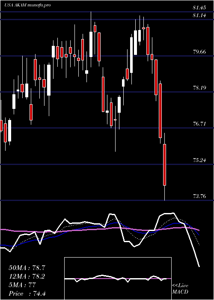Click the last long red candlestick near 75.24

point(164,165)
